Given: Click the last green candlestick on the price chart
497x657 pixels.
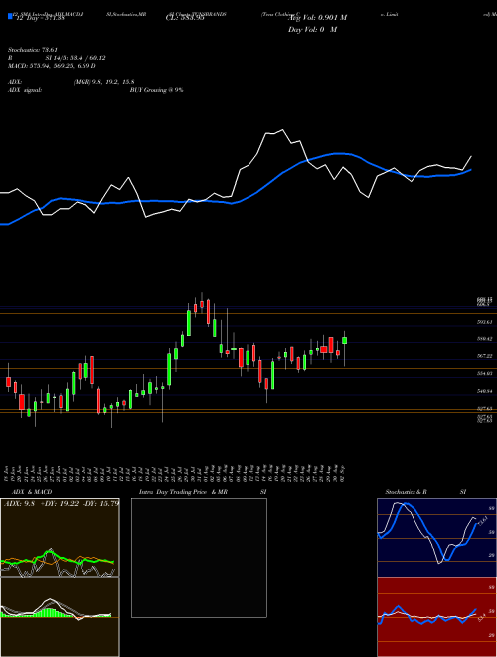Looking at the screenshot, I should click(x=344, y=340).
